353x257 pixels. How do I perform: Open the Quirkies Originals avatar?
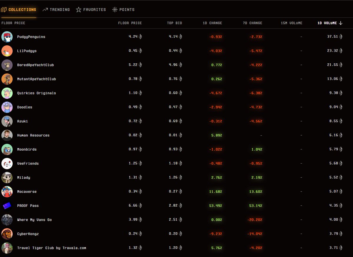7,93
